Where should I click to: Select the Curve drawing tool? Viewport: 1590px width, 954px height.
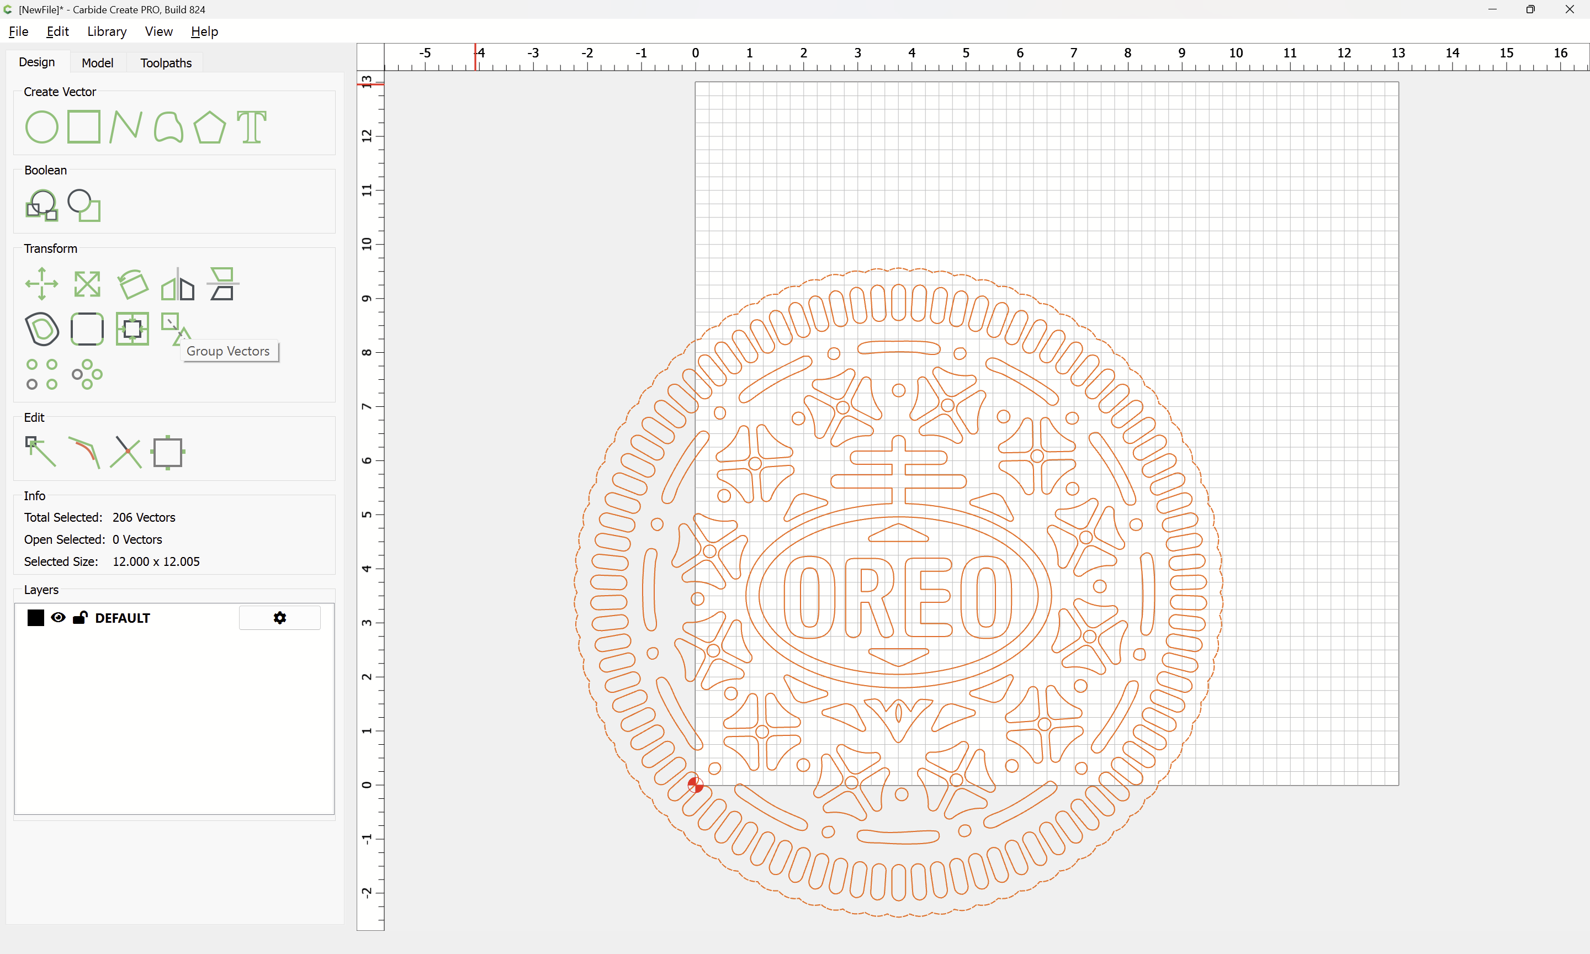point(168,126)
